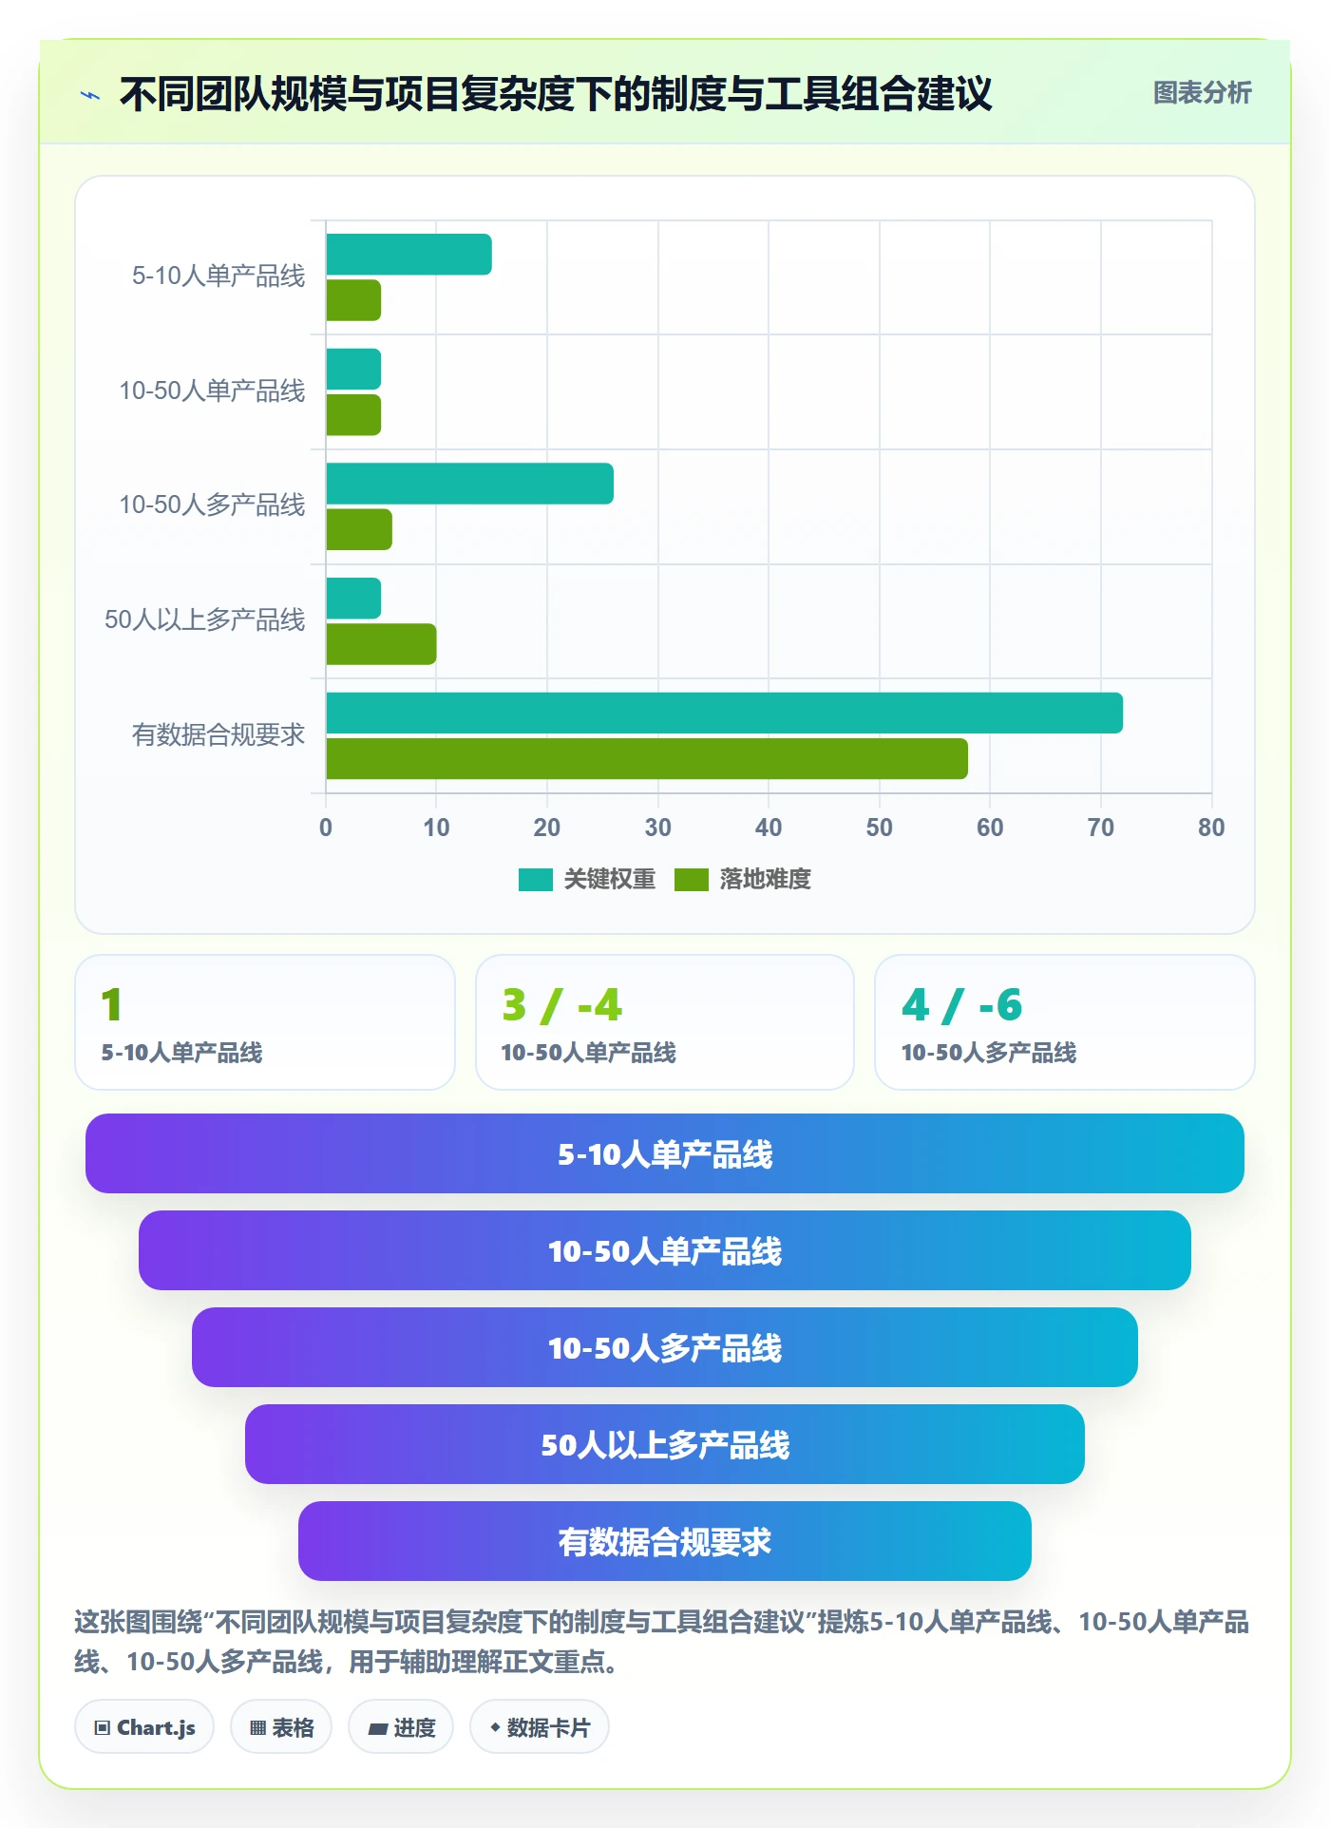This screenshot has width=1330, height=1828.
Task: Click the Chart.js tag chip
Action: point(144,1727)
